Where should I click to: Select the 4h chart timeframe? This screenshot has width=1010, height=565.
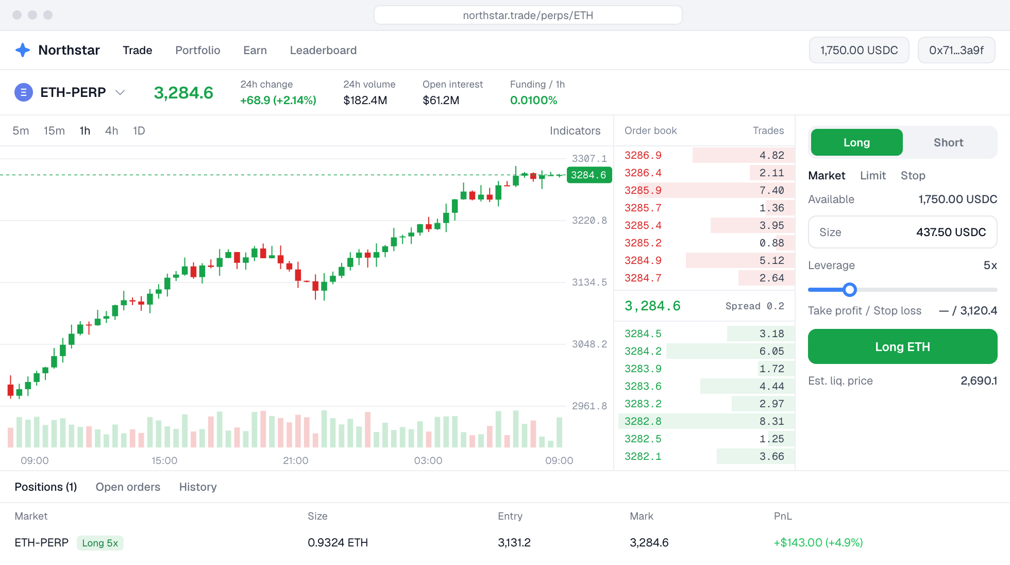[x=111, y=130]
